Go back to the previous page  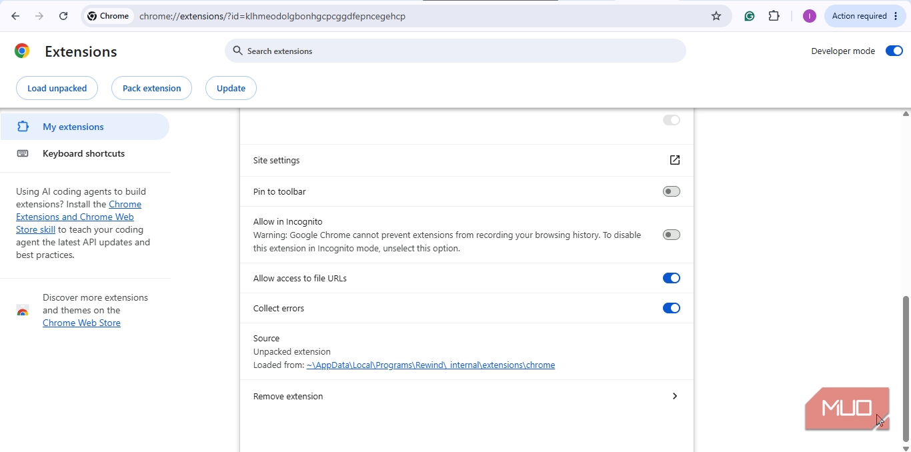tap(15, 16)
